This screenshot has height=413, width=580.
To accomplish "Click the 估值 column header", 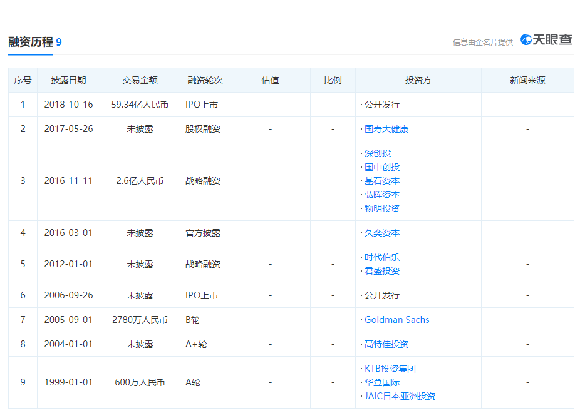I will pos(270,80).
